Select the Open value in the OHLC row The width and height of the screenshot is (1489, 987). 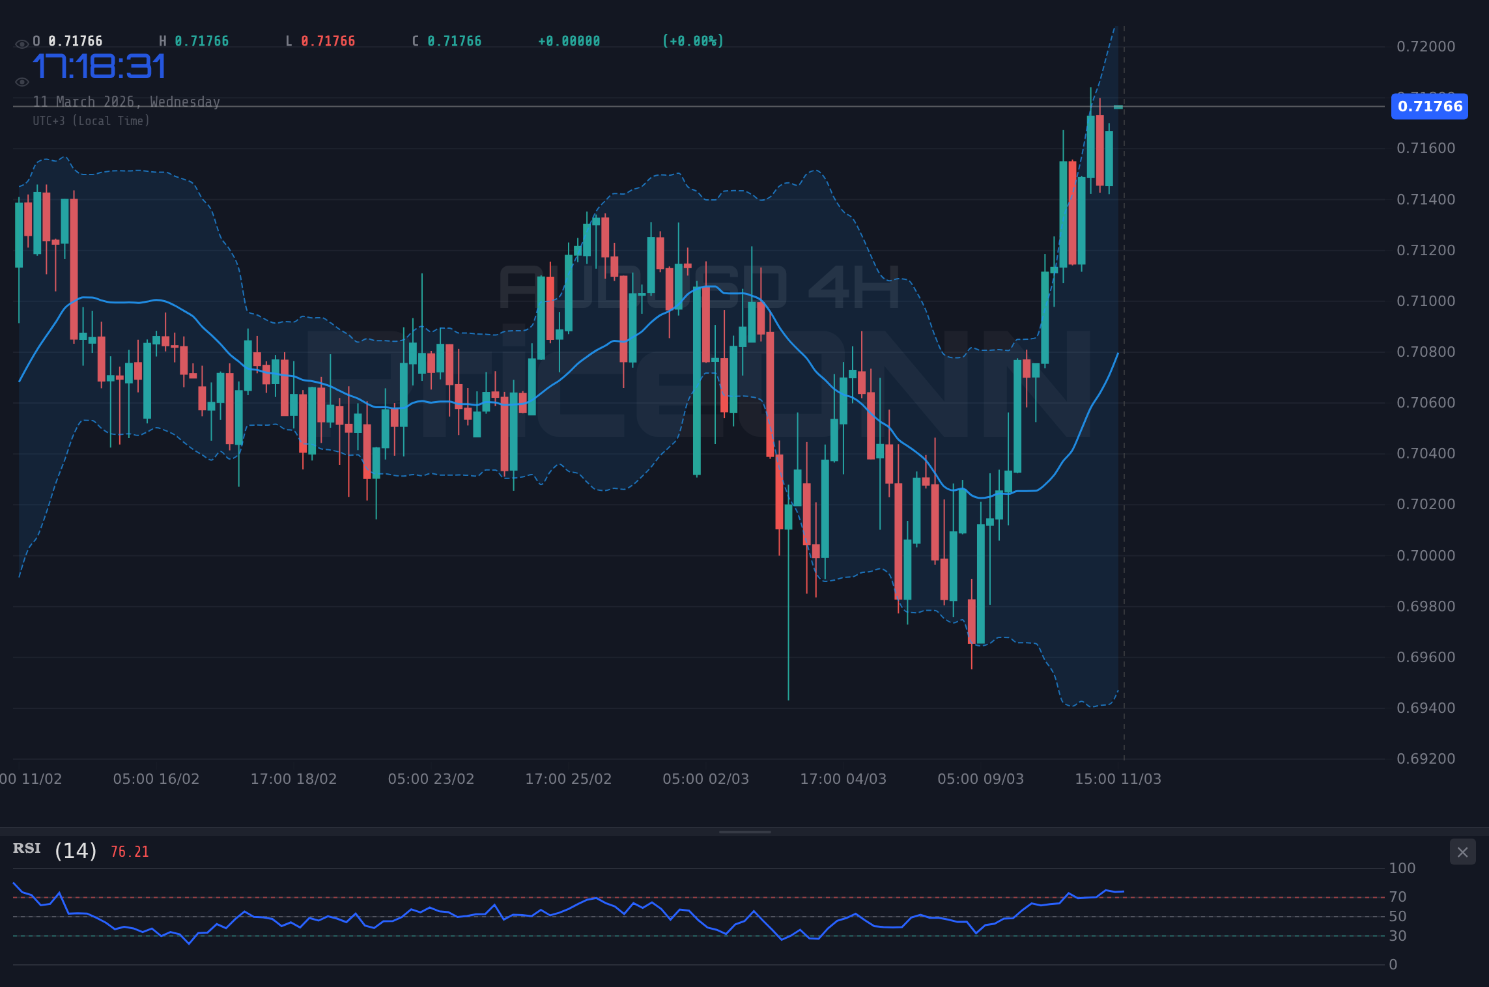click(67, 40)
